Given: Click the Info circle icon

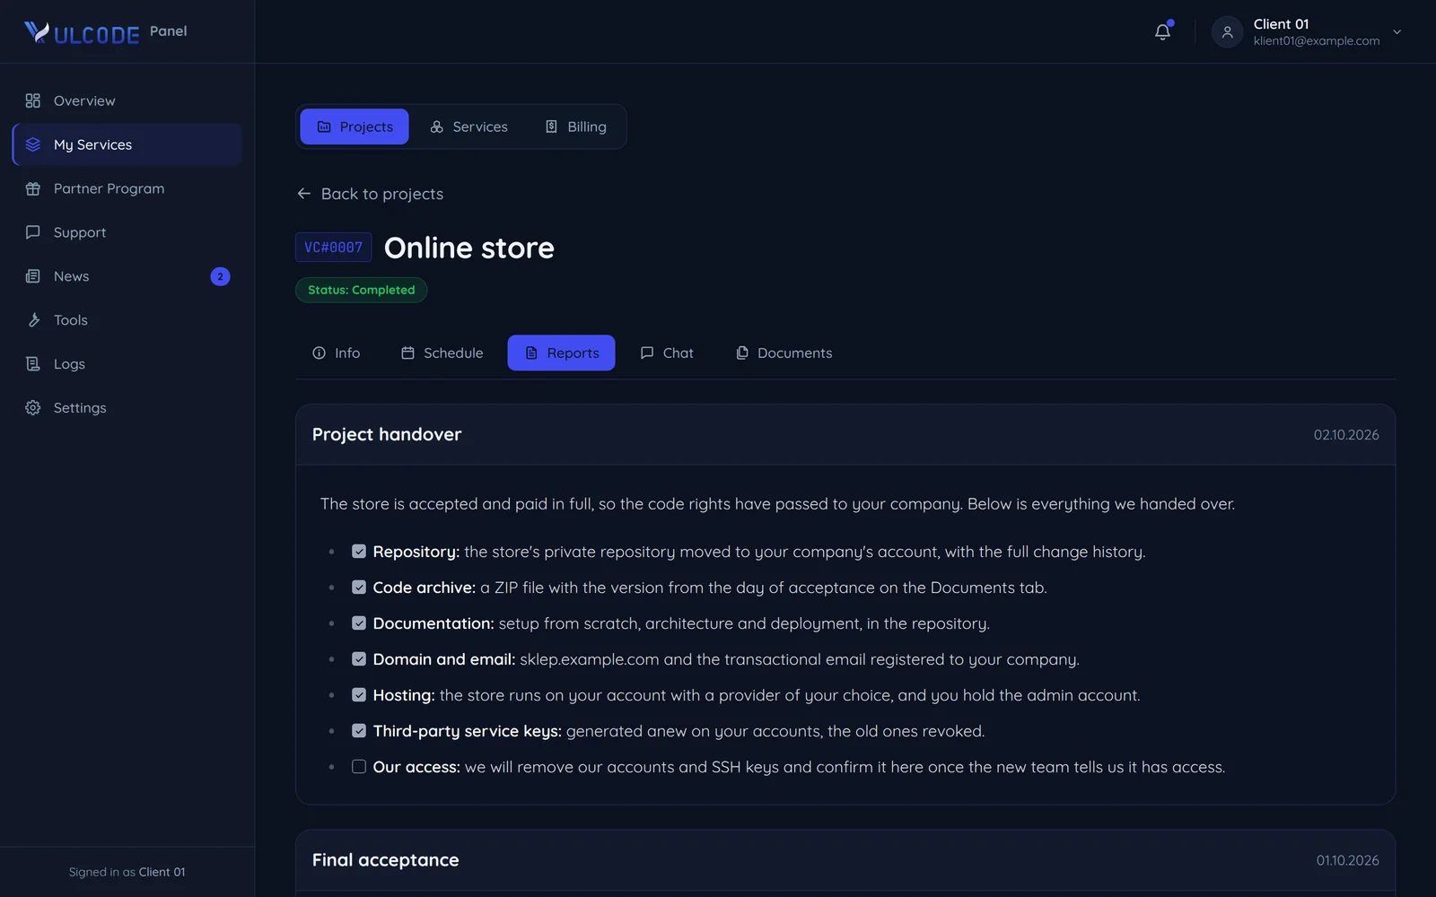Looking at the screenshot, I should click(x=319, y=353).
